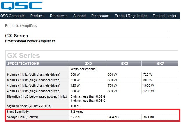The height and width of the screenshot is (124, 181).
Task: Open Product Registration in the nav bar
Action: [x=131, y=16]
